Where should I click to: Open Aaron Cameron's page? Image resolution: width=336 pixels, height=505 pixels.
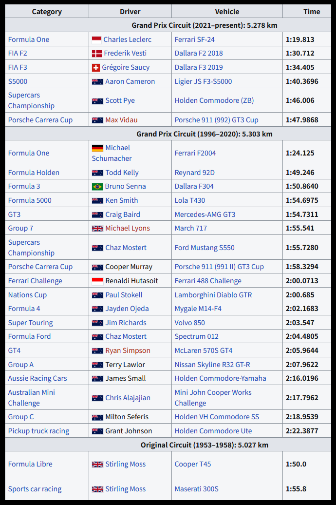pyautogui.click(x=130, y=81)
